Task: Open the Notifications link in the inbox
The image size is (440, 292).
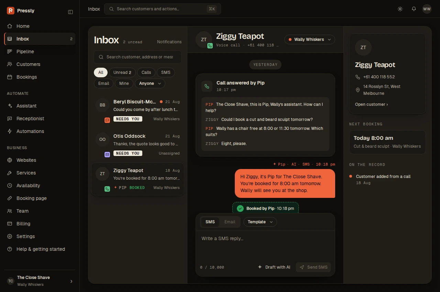Action: [x=169, y=42]
